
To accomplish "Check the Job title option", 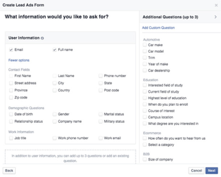I will (11, 138).
